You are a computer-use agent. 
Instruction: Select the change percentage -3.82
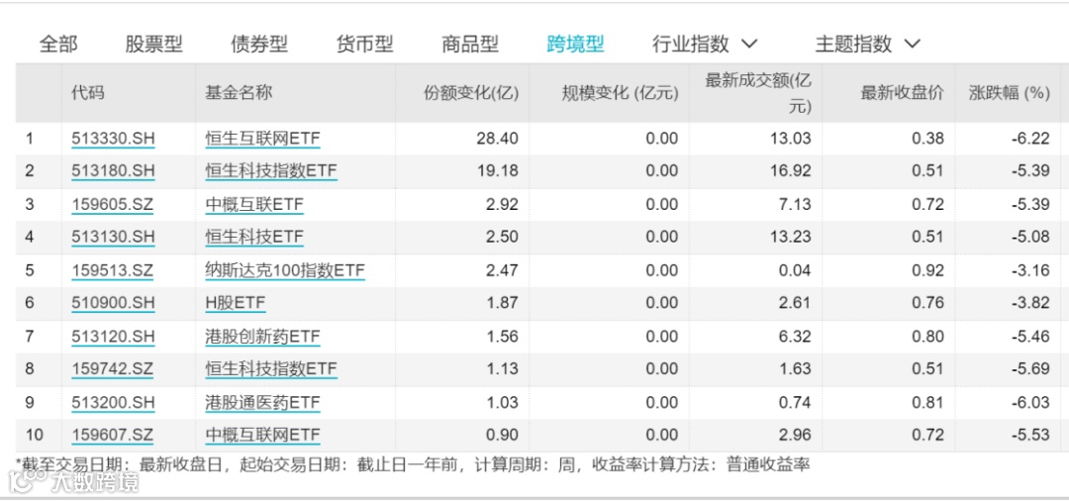click(x=1030, y=303)
